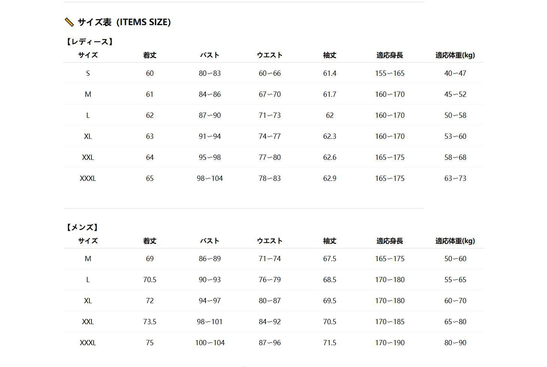Select the 【メンズ】 section label
This screenshot has height=367, width=547.
[x=82, y=227]
